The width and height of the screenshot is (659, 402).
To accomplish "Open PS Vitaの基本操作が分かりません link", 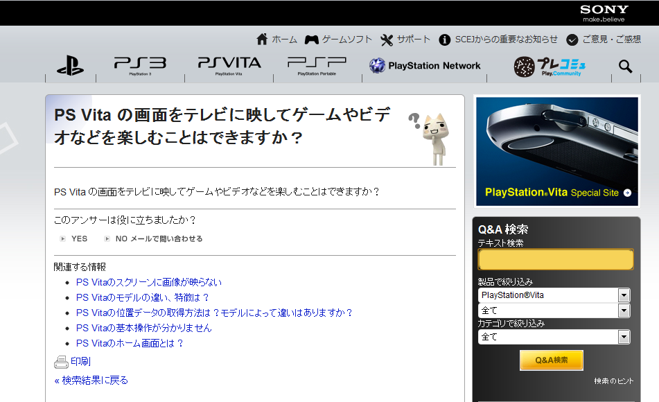I will click(143, 328).
